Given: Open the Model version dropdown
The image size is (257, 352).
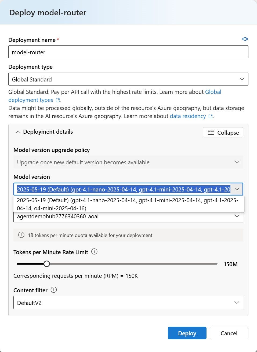Looking at the screenshot, I should coord(237,189).
